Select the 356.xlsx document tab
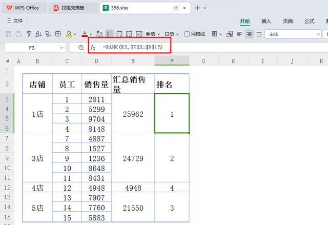The height and width of the screenshot is (225, 328). click(x=145, y=8)
